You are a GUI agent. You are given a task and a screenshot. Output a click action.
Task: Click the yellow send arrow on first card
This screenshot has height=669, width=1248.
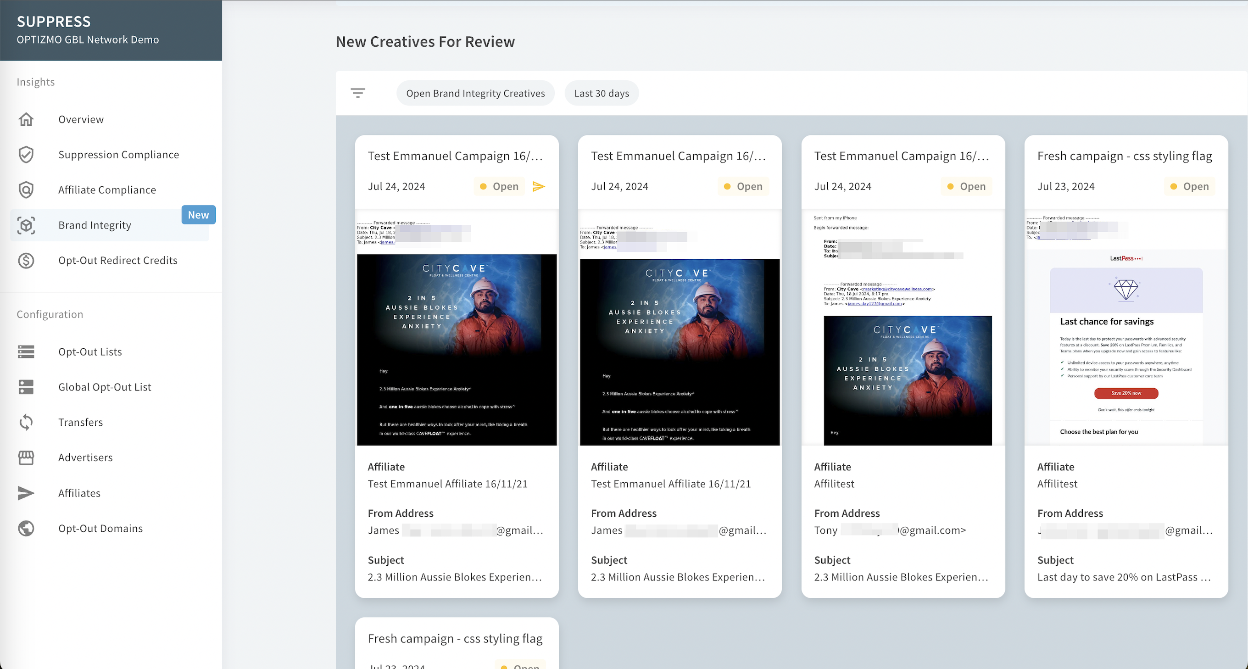click(x=539, y=186)
